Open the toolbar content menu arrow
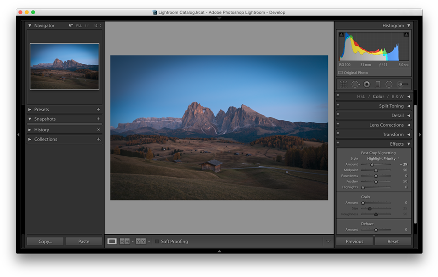438x277 pixels. coord(328,241)
